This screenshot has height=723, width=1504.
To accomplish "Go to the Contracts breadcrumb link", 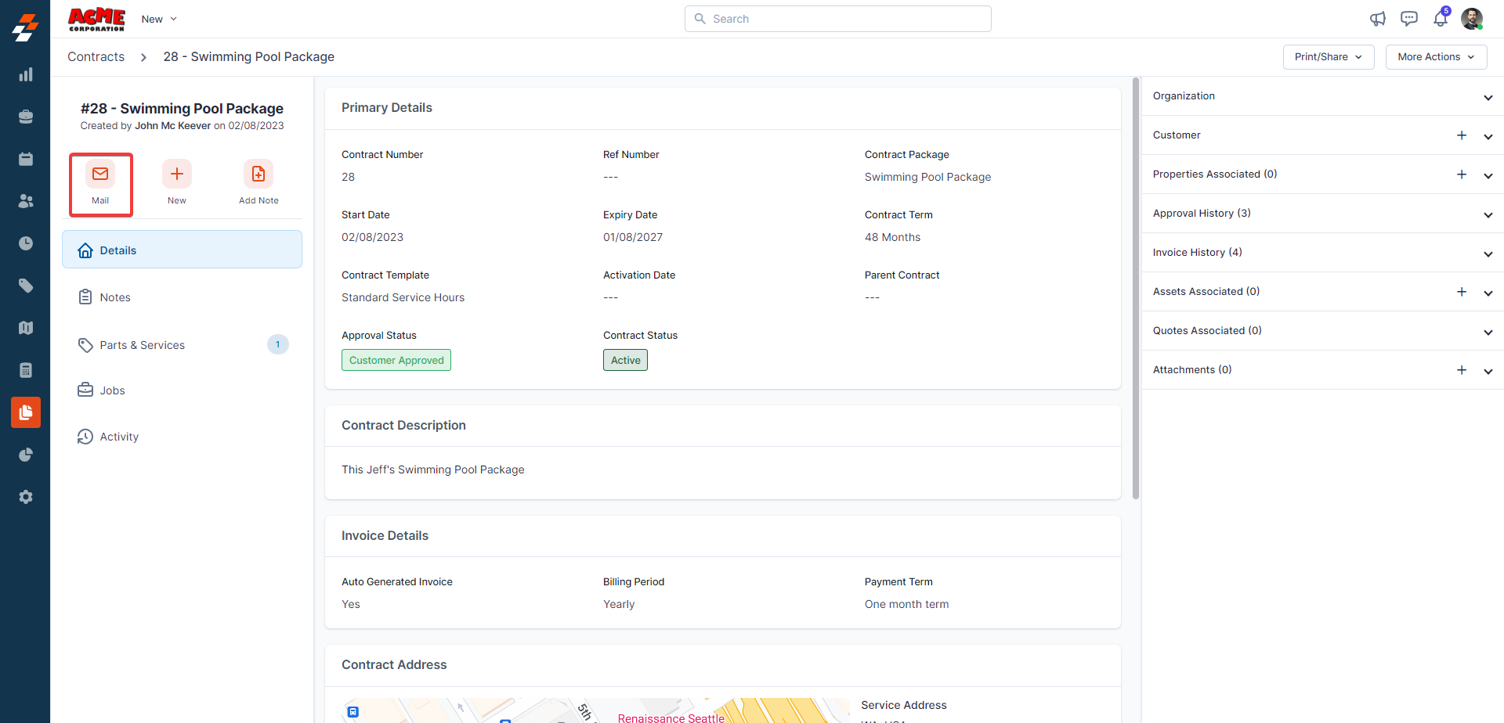I will pyautogui.click(x=96, y=57).
